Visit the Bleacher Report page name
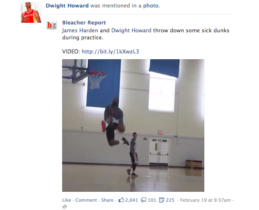The image size is (259, 210). (84, 23)
